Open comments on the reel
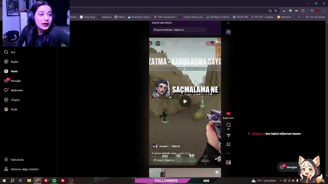328x184 pixels. pyautogui.click(x=228, y=125)
